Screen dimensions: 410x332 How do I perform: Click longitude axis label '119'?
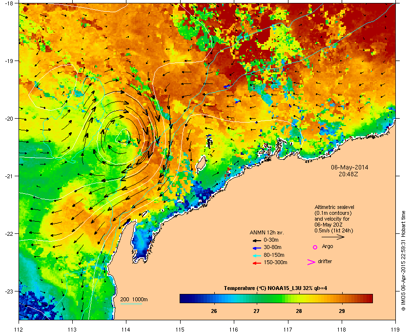pos(395,330)
